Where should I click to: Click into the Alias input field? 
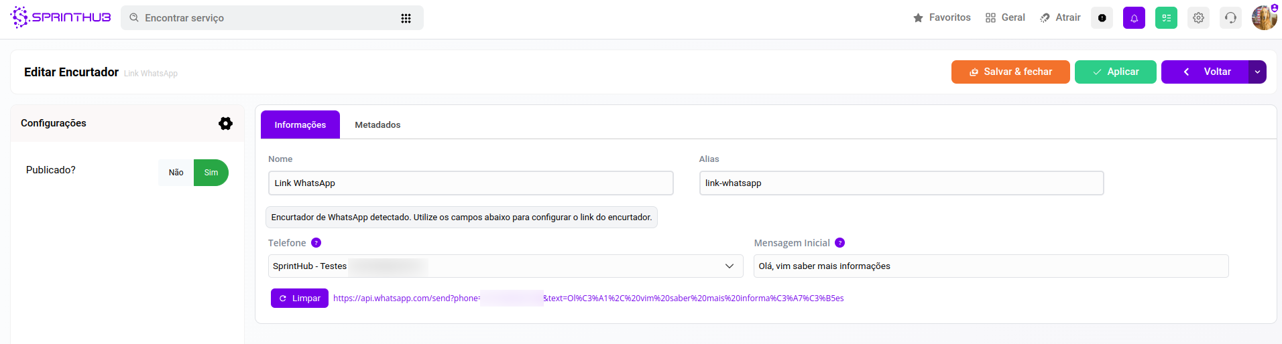point(900,183)
